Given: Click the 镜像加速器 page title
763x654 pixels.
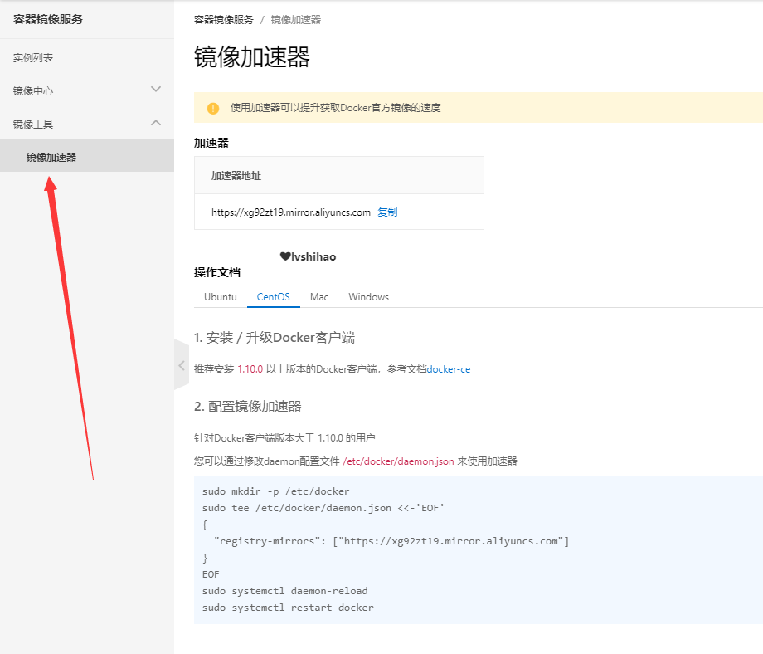Looking at the screenshot, I should pos(252,57).
